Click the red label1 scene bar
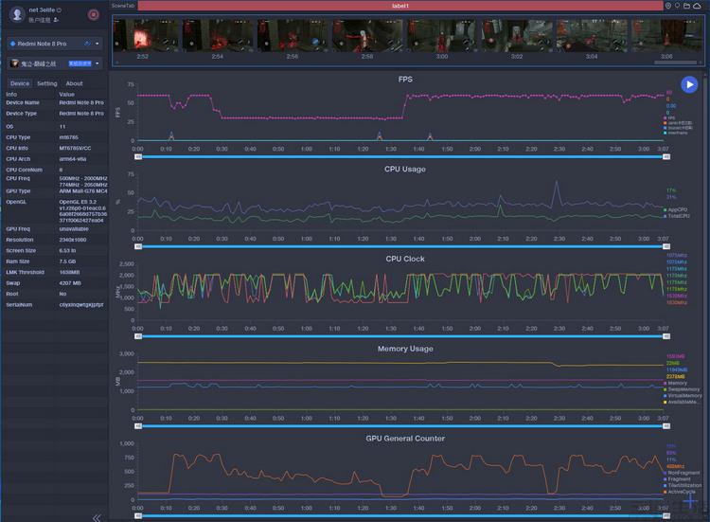 click(x=400, y=6)
